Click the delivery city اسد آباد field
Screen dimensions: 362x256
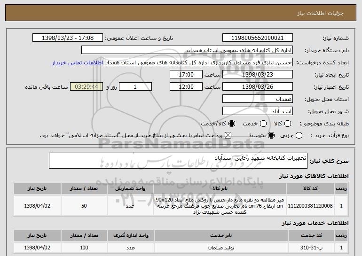pos(257,111)
